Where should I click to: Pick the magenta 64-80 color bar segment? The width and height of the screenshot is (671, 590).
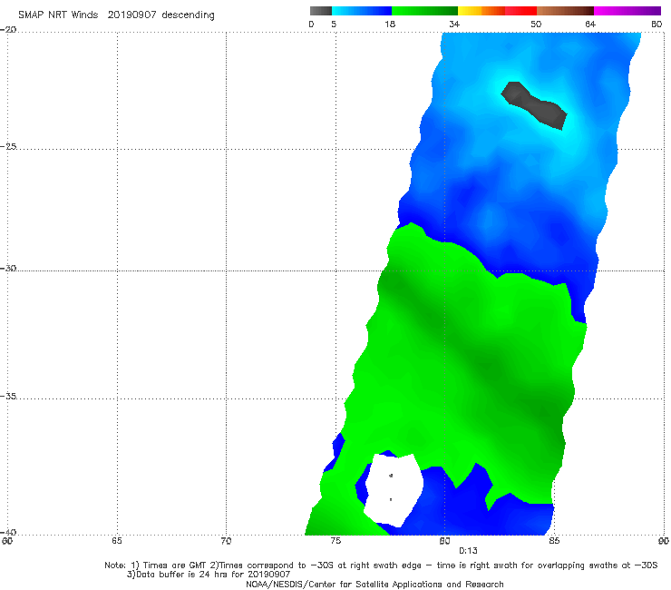[x=627, y=11]
